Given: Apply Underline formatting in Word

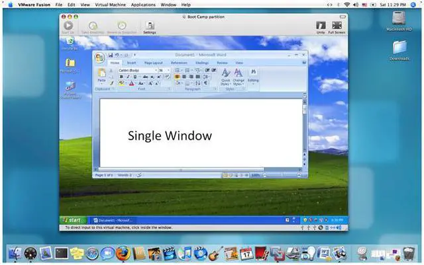Looking at the screenshot, I should tap(135, 77).
